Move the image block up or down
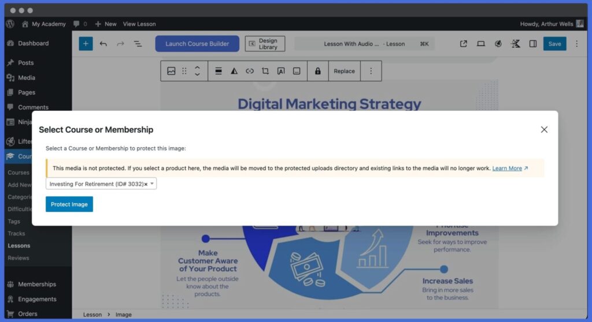592x322 pixels. tap(197, 71)
